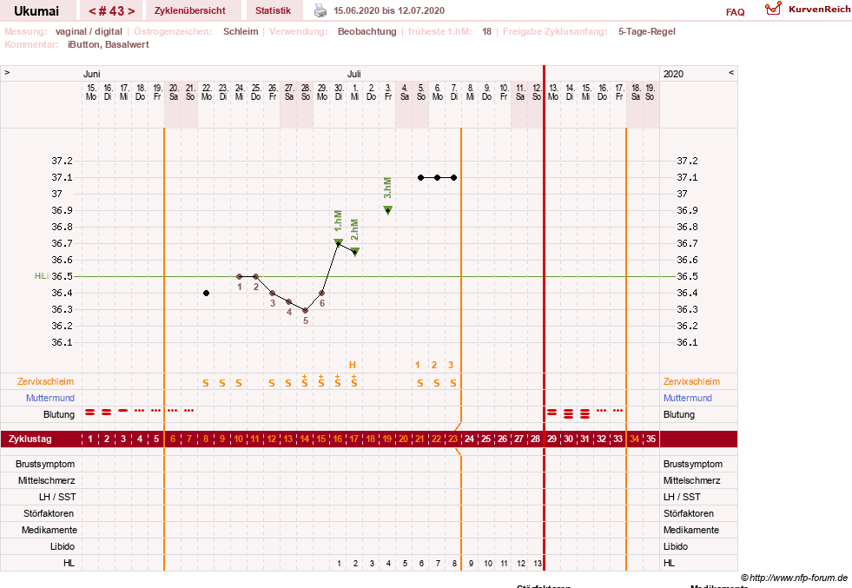Click the 2.hM temperature marker
The width and height of the screenshot is (852, 588).
tap(355, 251)
